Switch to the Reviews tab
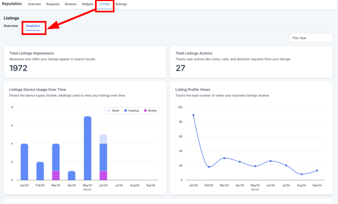The width and height of the screenshot is (338, 204). tap(71, 4)
